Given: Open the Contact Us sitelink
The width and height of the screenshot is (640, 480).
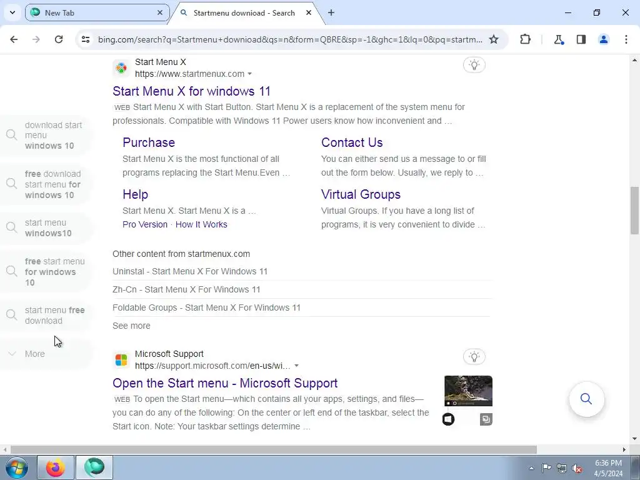Looking at the screenshot, I should pyautogui.click(x=352, y=142).
